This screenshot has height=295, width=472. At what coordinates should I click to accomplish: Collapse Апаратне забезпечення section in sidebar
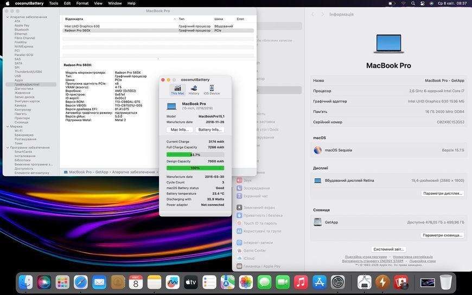(8, 17)
